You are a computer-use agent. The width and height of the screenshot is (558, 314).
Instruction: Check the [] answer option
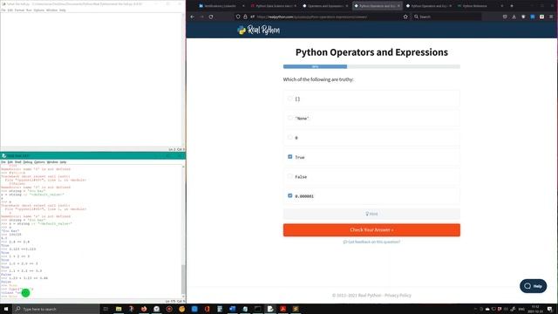point(290,99)
